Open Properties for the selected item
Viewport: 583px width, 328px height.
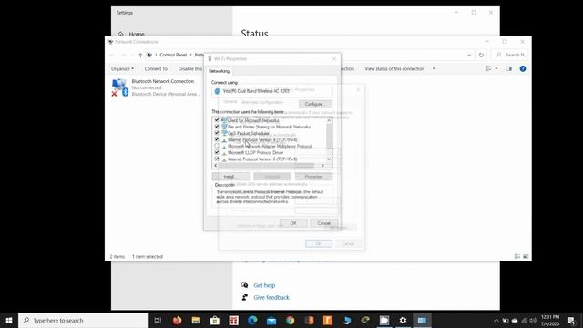point(313,176)
